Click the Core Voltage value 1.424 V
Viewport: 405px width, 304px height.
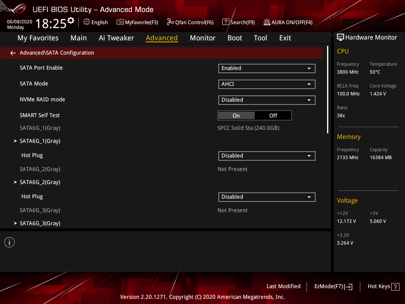click(378, 94)
